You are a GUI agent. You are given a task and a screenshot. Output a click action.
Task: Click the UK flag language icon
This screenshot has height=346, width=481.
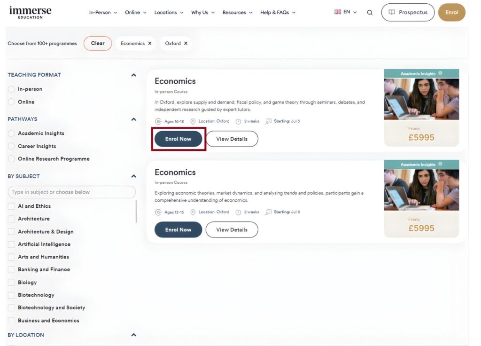click(338, 12)
